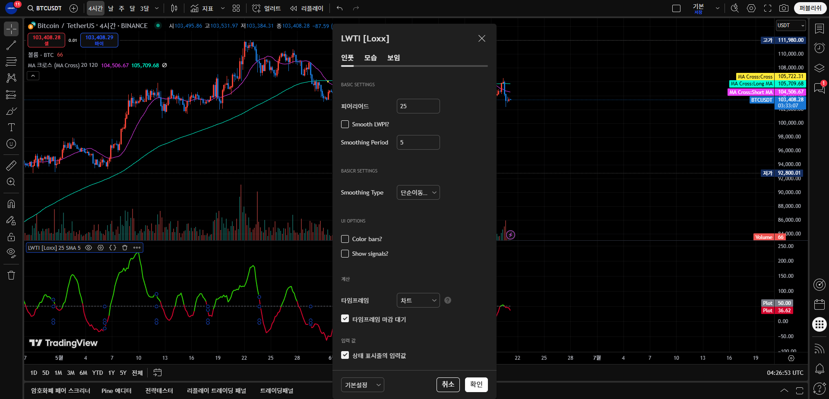The width and height of the screenshot is (829, 399).
Task: Add a symbol to compare with plus icon
Action: pos(73,8)
